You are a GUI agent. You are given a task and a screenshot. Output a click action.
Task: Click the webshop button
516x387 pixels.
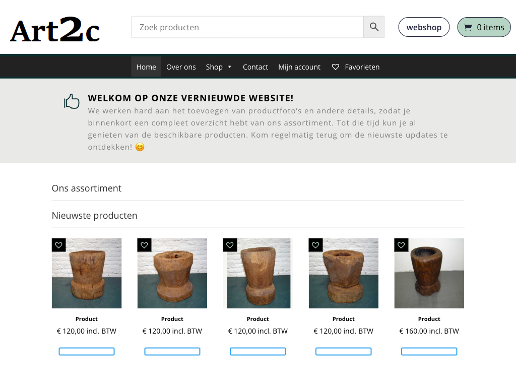[424, 27]
